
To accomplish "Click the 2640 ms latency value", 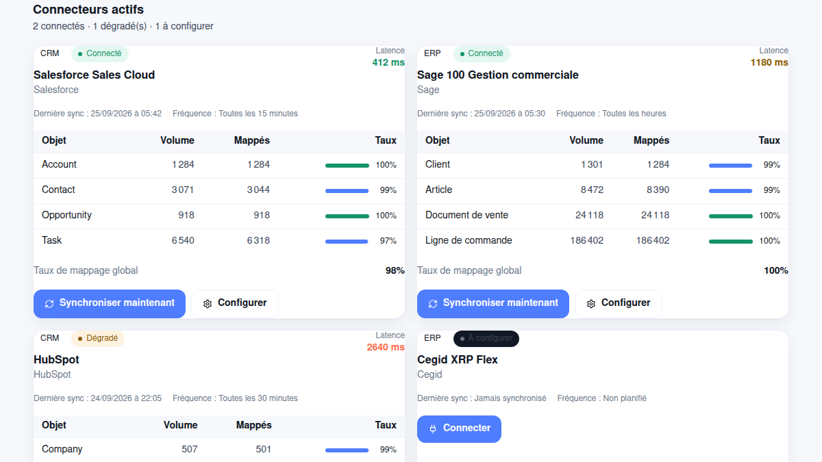I will point(386,347).
